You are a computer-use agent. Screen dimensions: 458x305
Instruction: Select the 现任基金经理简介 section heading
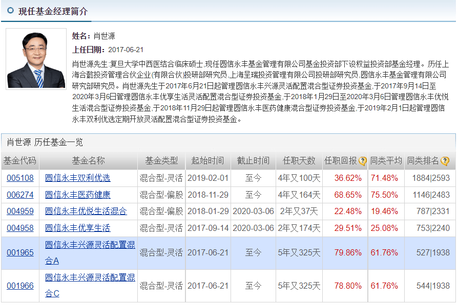[x=53, y=11]
